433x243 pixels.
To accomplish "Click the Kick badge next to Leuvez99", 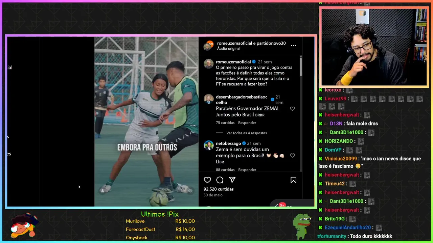I will 320,99.
